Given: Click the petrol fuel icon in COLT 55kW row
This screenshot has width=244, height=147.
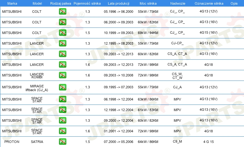Looking at the screenshot, I should [62, 12].
